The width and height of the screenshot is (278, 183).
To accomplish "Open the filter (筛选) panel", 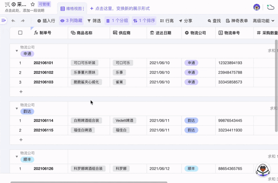I will (94, 21).
